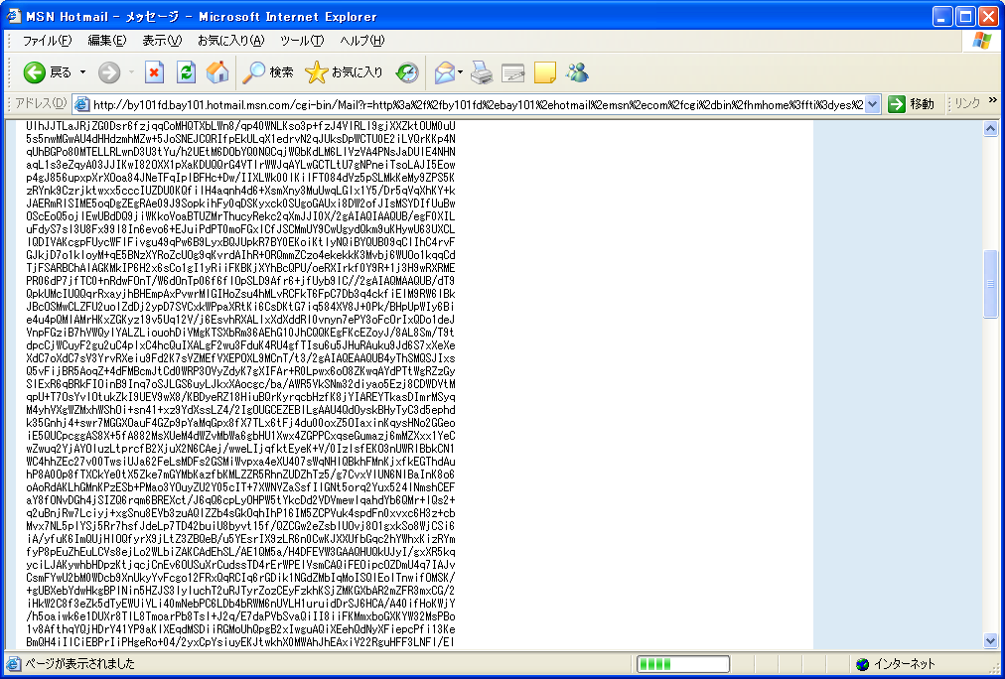Image resolution: width=1005 pixels, height=679 pixels.
Task: Click the Print icon
Action: pos(482,72)
